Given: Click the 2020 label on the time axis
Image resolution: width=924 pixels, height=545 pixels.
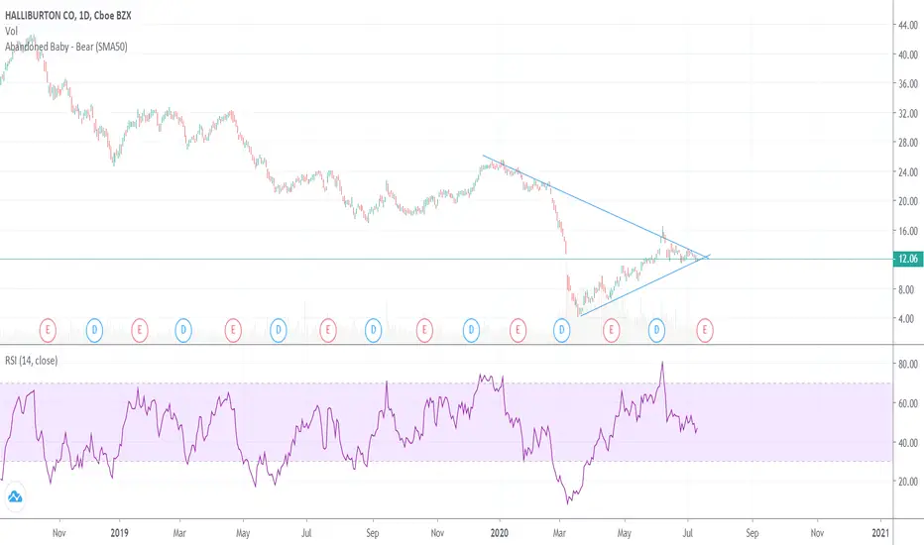Looking at the screenshot, I should (x=500, y=533).
